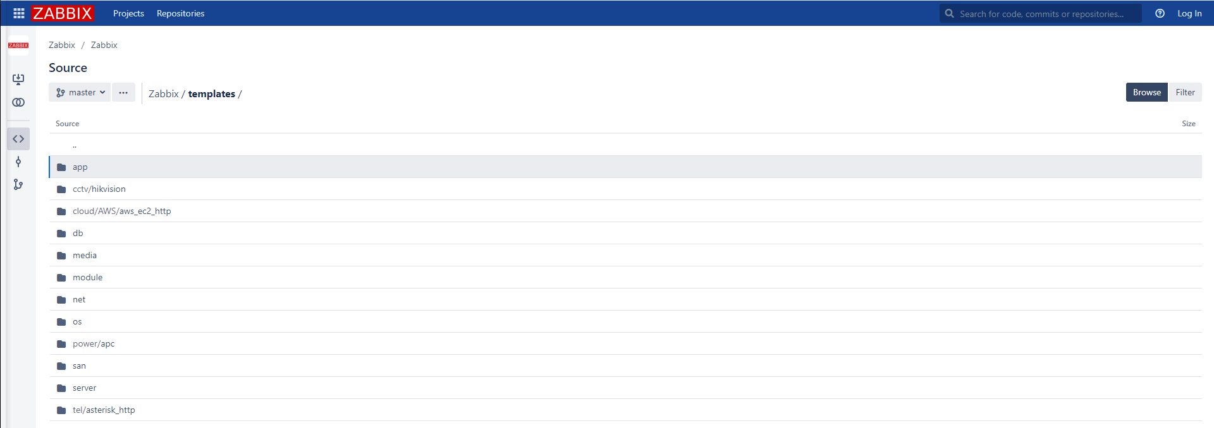1214x428 pixels.
Task: Click the app folder icon
Action: (61, 167)
